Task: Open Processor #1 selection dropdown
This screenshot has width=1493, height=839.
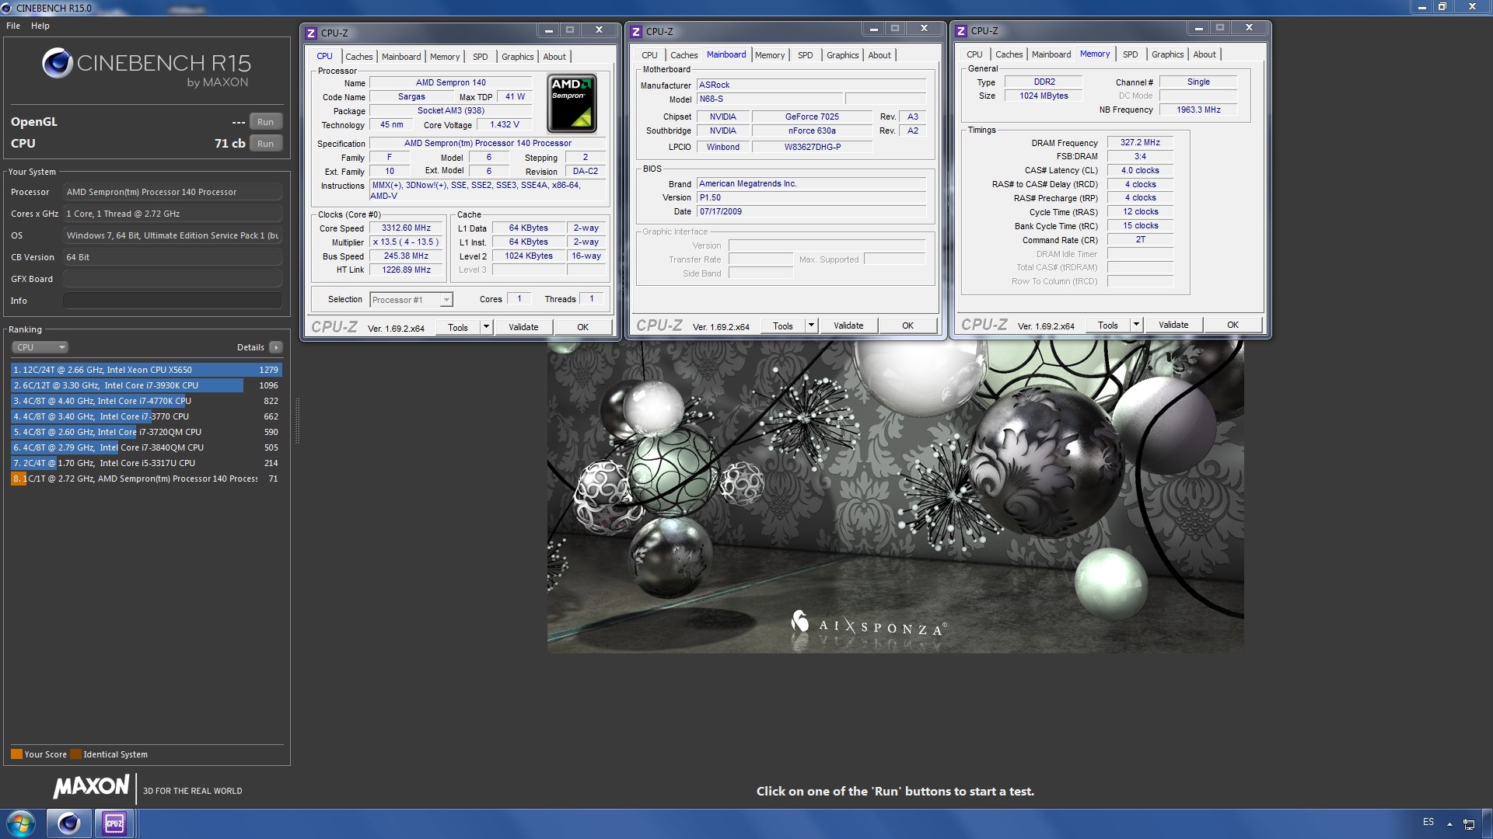Action: pos(411,300)
